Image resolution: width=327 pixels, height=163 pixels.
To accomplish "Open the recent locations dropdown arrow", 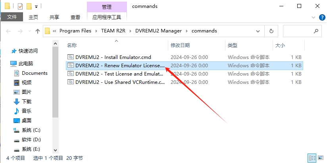I will [29, 31].
